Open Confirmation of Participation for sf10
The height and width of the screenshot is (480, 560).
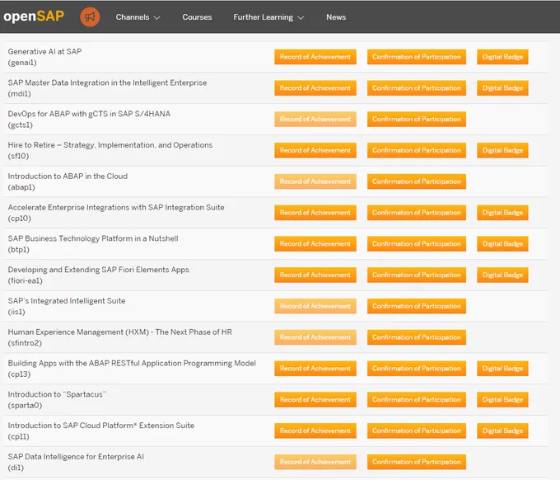tap(417, 150)
